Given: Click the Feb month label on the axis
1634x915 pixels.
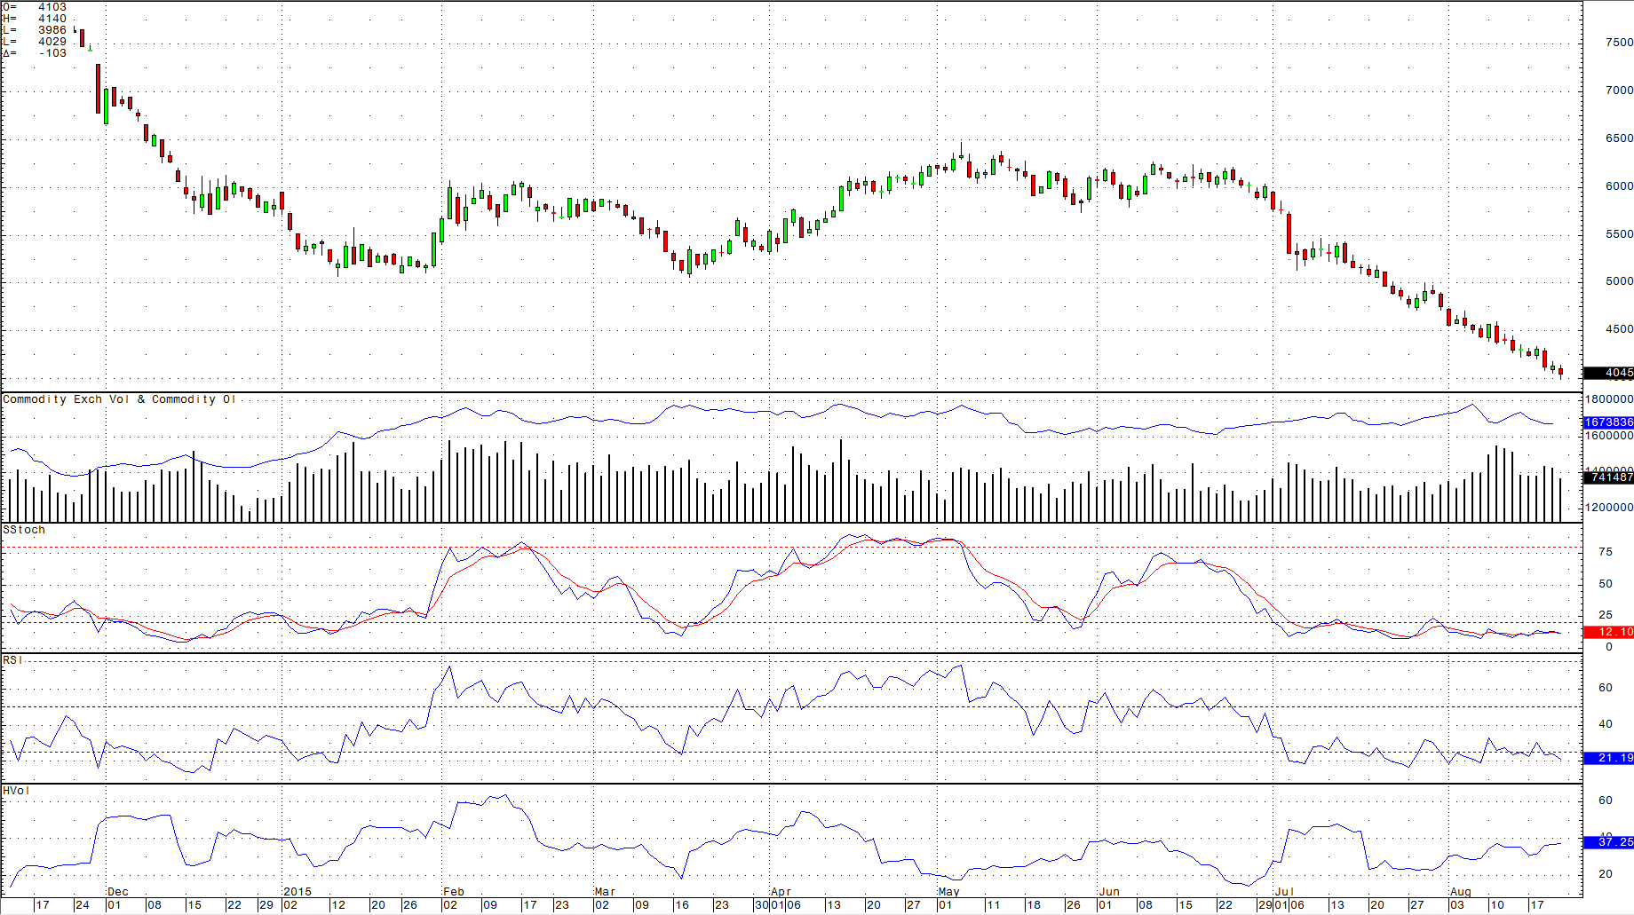Looking at the screenshot, I should pos(452,892).
